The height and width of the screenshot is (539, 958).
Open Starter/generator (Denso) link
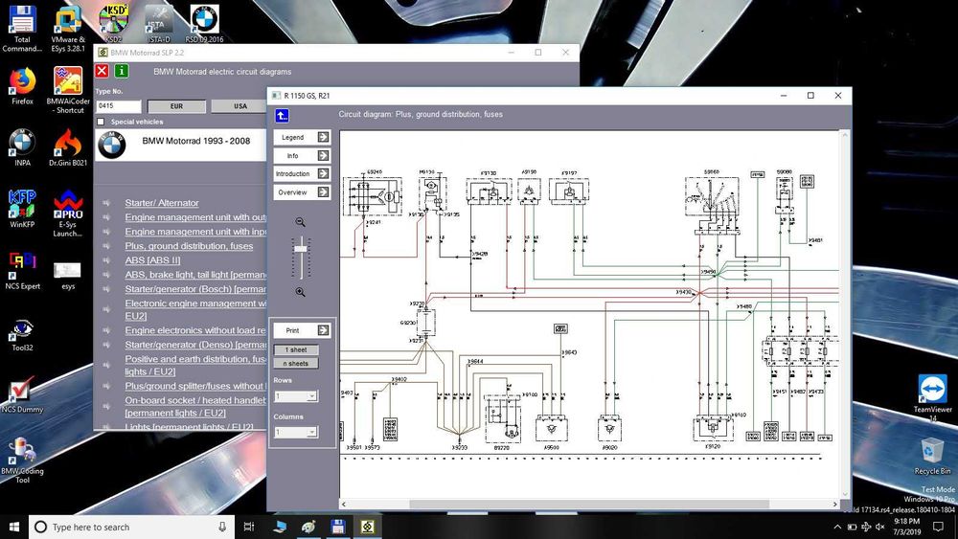tap(195, 345)
